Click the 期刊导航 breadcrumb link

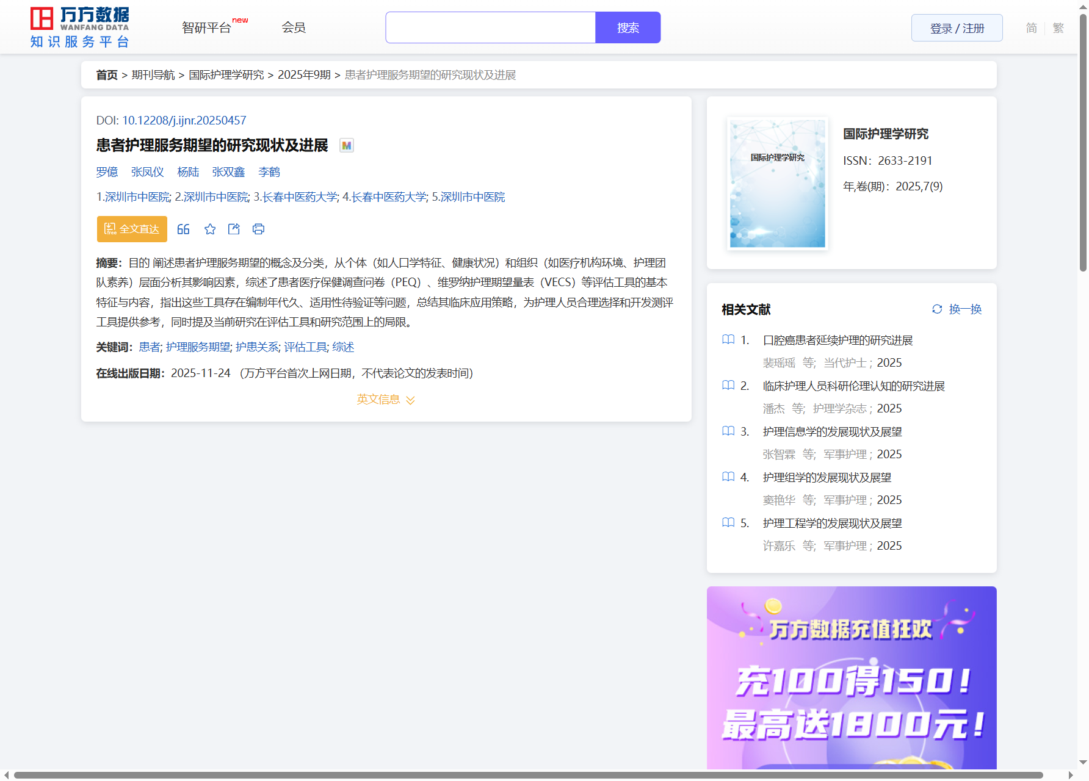tap(153, 75)
